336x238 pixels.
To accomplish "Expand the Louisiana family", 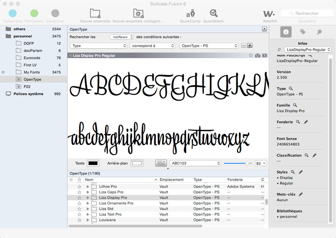I will 88,220.
